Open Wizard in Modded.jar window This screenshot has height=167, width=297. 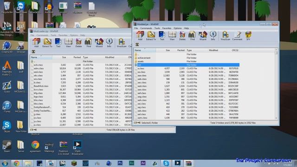tap(203, 36)
